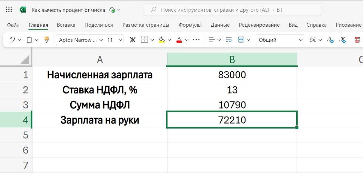Image resolution: width=363 pixels, height=173 pixels.
Task: Toggle wrap text in cell
Action: coord(229,40)
